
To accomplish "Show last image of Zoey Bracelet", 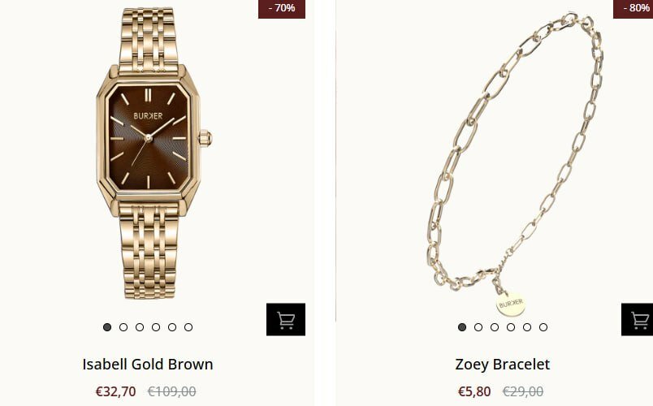I will pyautogui.click(x=543, y=327).
